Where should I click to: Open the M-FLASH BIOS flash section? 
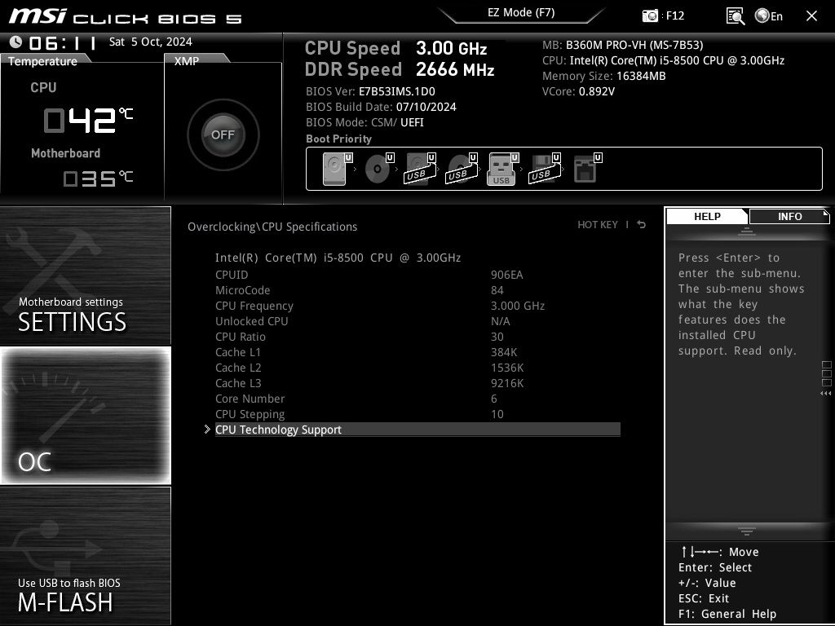point(85,556)
